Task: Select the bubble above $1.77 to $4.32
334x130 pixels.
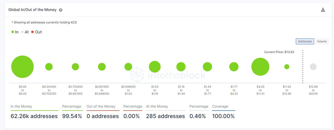Action: [234, 67]
